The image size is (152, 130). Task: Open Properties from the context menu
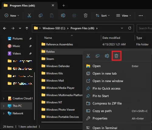click(x=116, y=118)
